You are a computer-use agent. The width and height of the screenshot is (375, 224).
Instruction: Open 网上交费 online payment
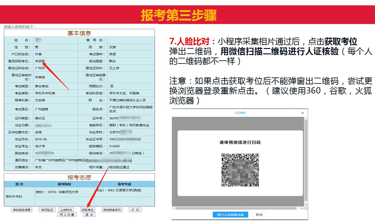tap(67, 215)
